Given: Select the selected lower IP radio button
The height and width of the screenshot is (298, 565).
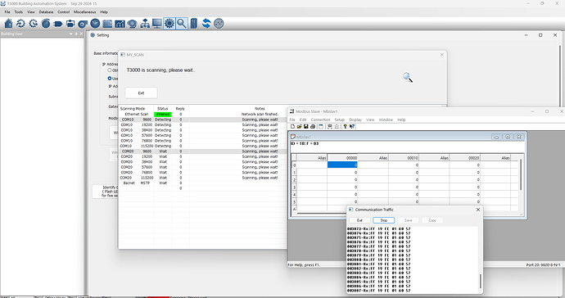Looking at the screenshot, I should coord(110,79).
